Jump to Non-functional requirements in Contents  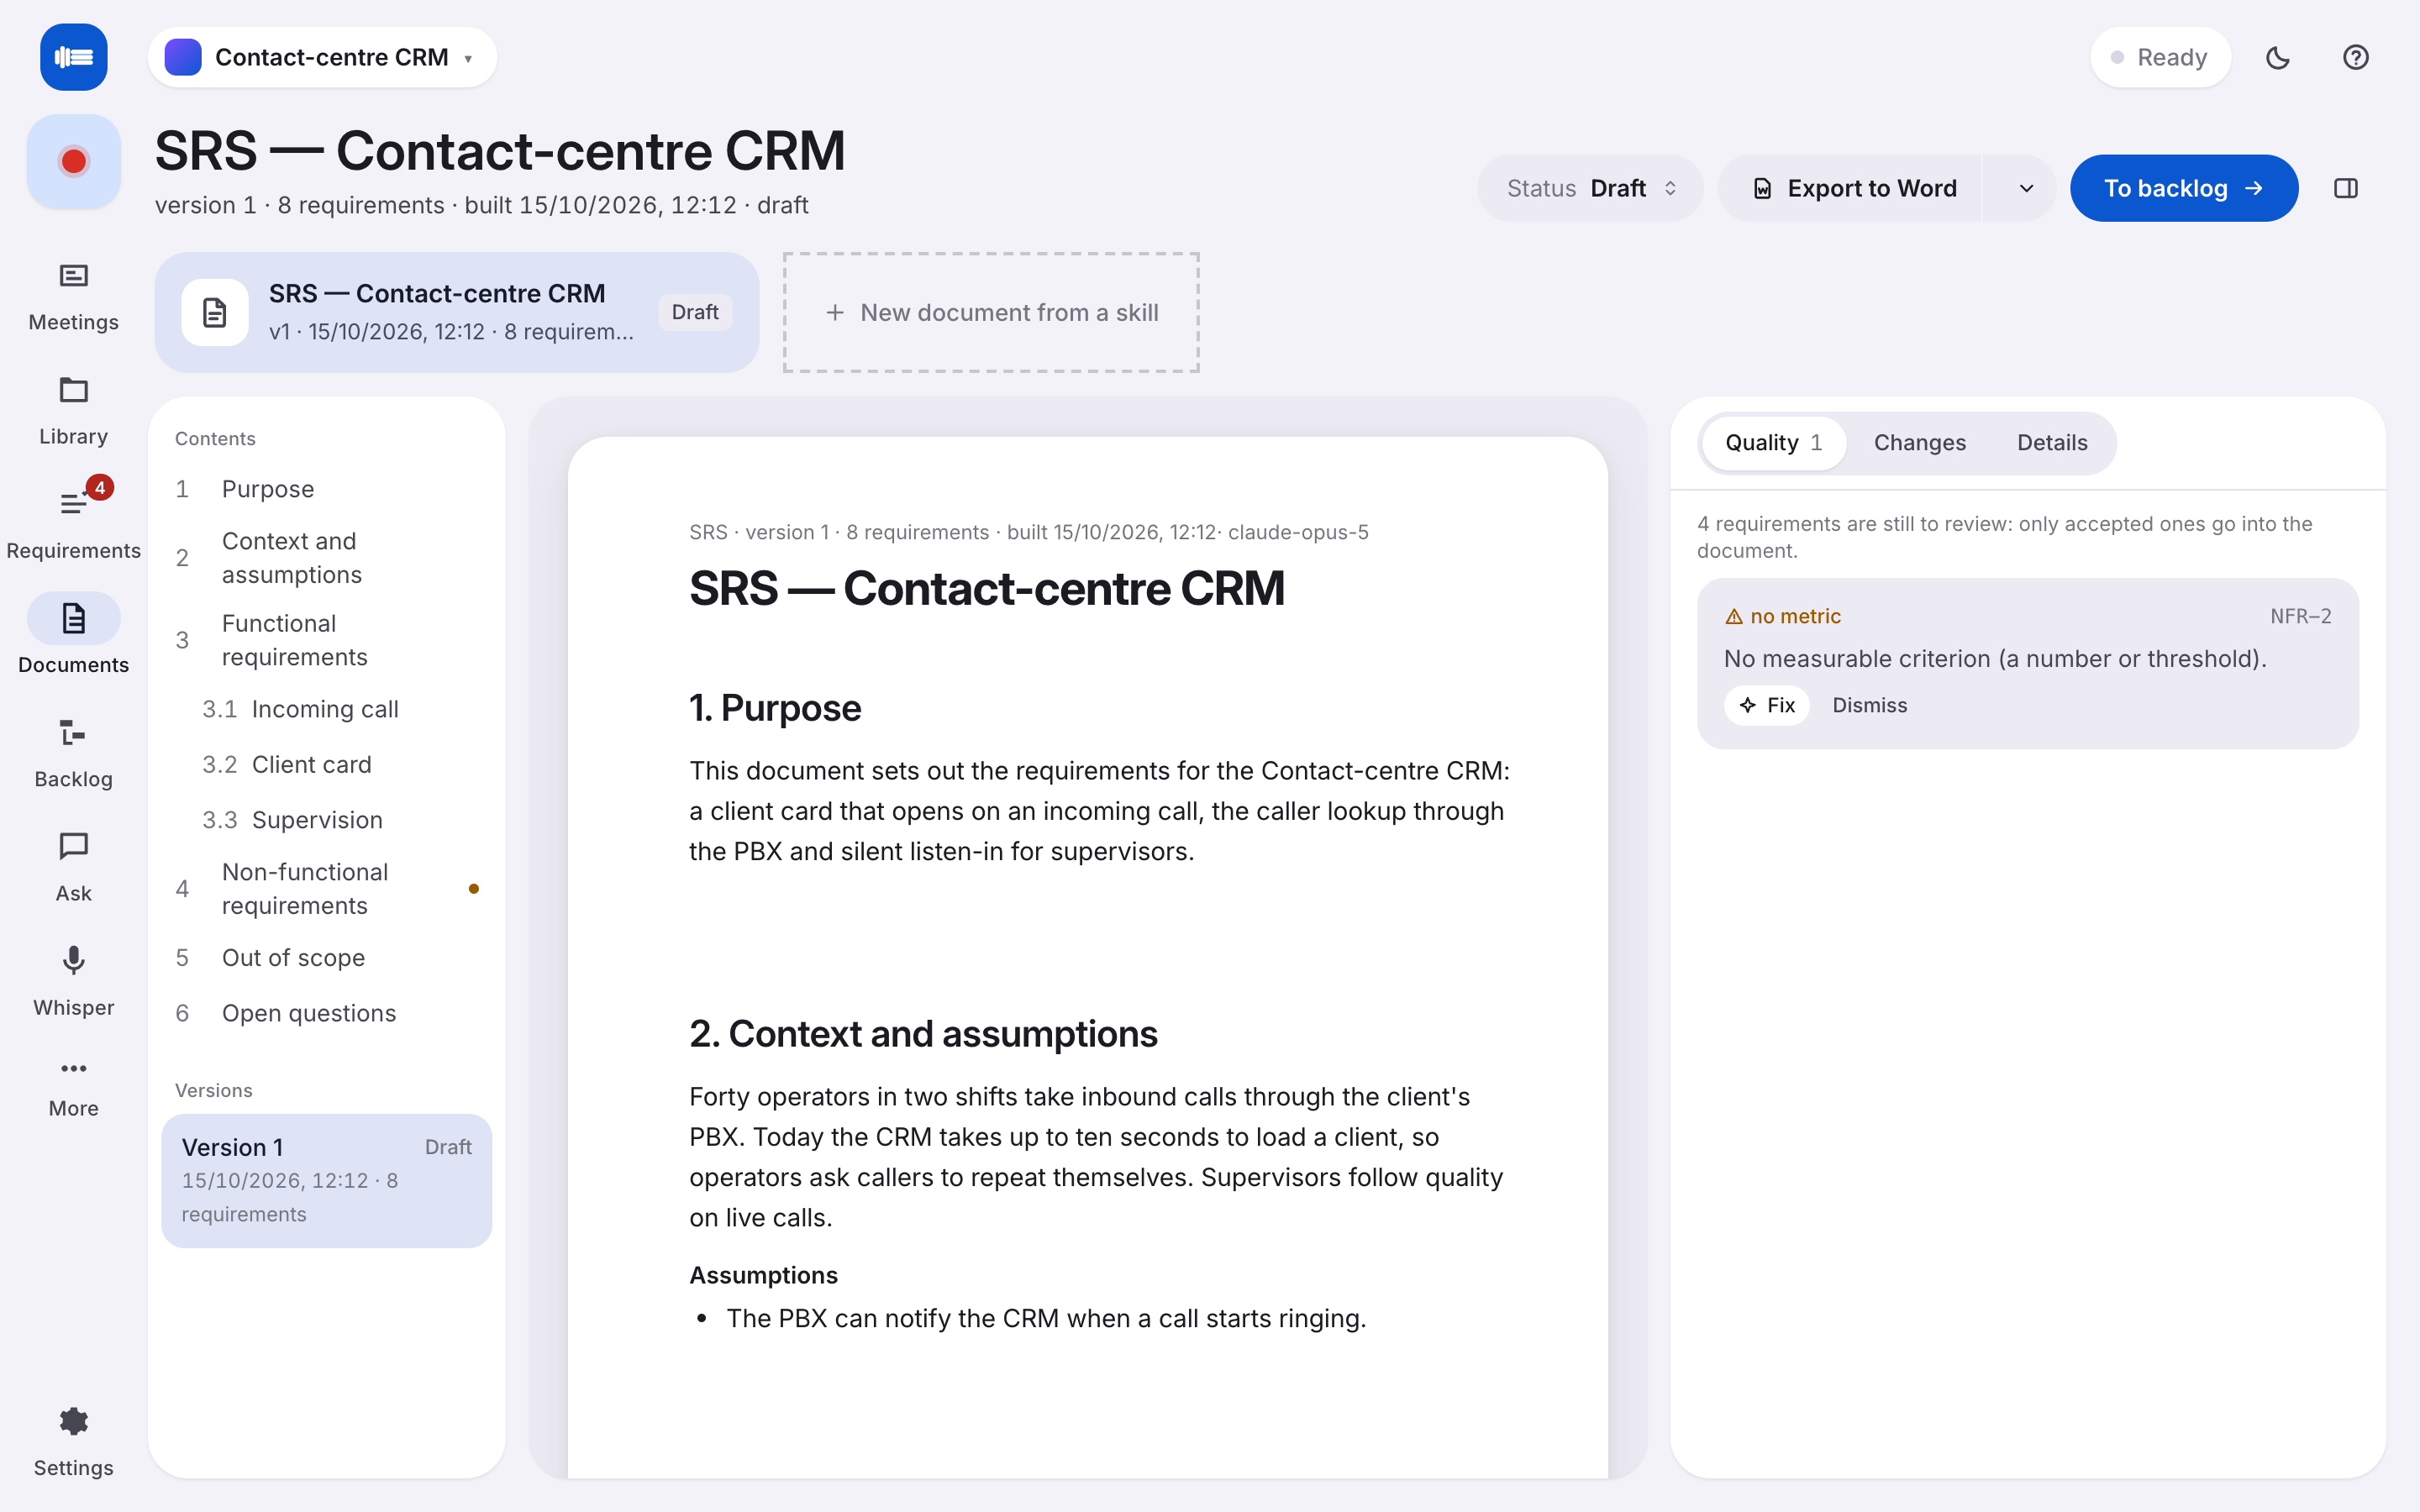(x=326, y=889)
